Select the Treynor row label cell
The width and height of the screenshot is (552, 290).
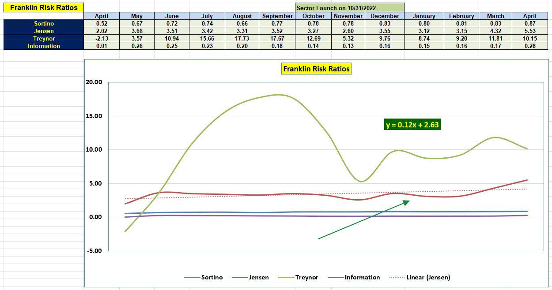pyautogui.click(x=44, y=38)
